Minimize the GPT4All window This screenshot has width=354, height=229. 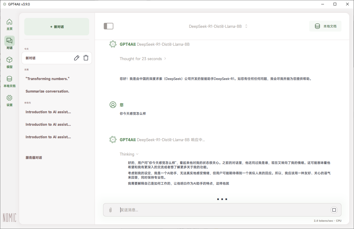pyautogui.click(x=322, y=4)
